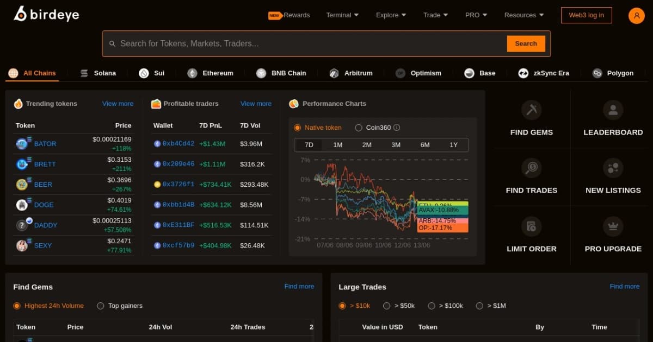Viewport: 653px width, 342px height.
Task: Click the Web3 log in button
Action: [x=586, y=15]
